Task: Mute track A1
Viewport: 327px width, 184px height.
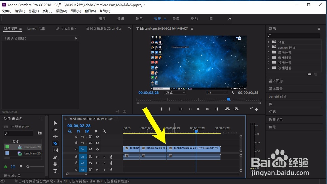Action: coord(97,157)
